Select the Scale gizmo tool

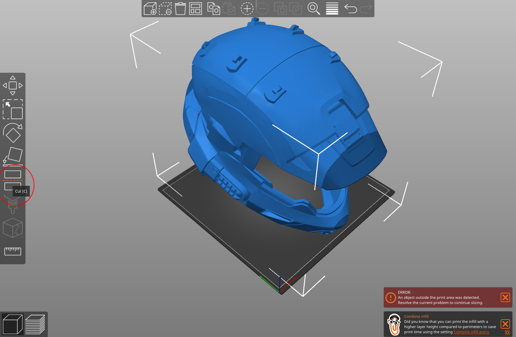(13, 109)
